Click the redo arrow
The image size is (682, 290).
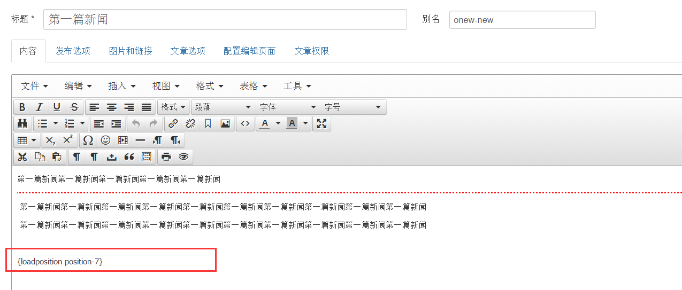click(x=154, y=124)
